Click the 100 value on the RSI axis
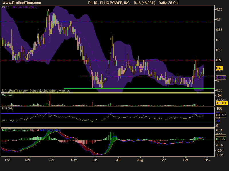The image size is (229, 171). click(219, 109)
